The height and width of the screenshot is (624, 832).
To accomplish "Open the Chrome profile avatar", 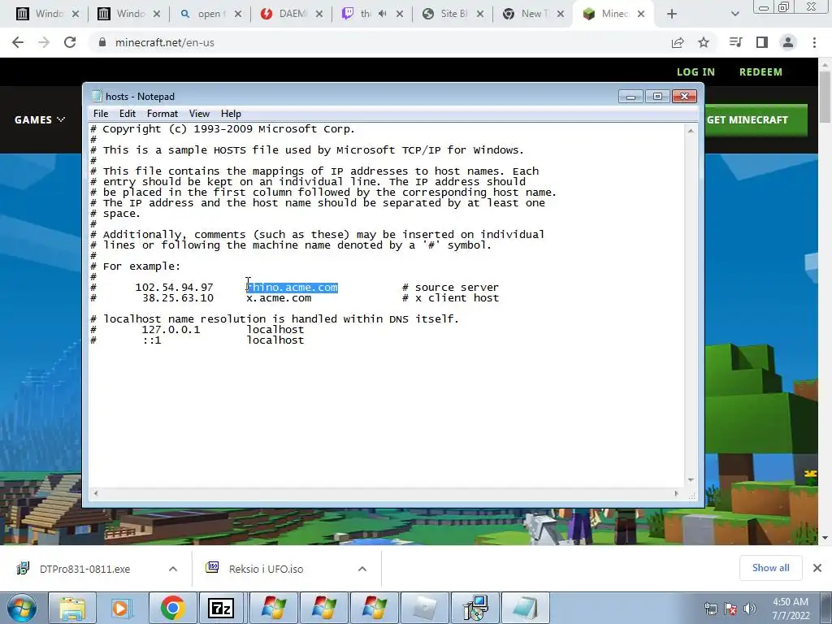I will 788,42.
